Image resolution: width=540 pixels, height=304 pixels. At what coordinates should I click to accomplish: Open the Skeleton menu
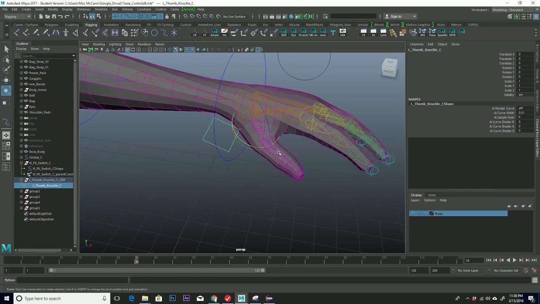[101, 9]
